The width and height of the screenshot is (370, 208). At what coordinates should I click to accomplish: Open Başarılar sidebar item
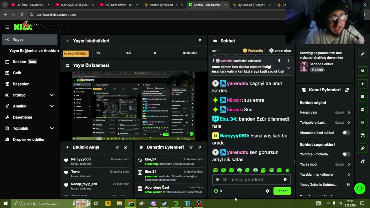(29, 84)
